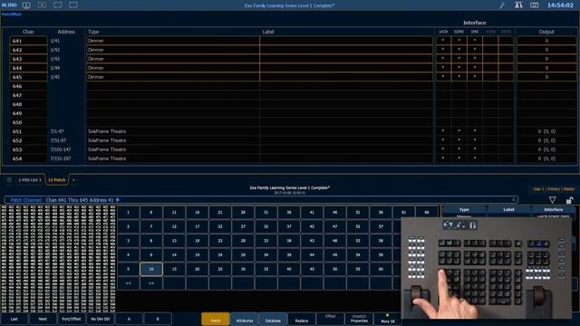Select the 12 Patch tab
The image size is (580, 326).
click(x=56, y=180)
